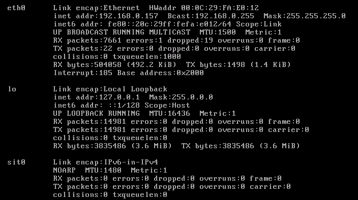Click the Bcast 192.168.0.255 value
358x200 pixels.
pos(211,16)
